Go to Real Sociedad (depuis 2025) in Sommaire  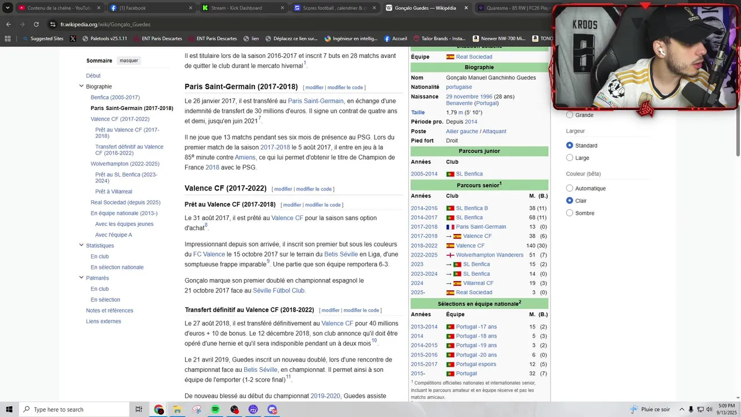tap(126, 202)
